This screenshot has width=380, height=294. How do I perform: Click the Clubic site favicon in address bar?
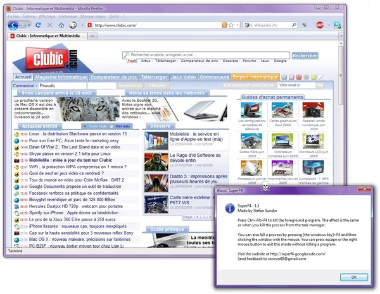click(x=90, y=25)
